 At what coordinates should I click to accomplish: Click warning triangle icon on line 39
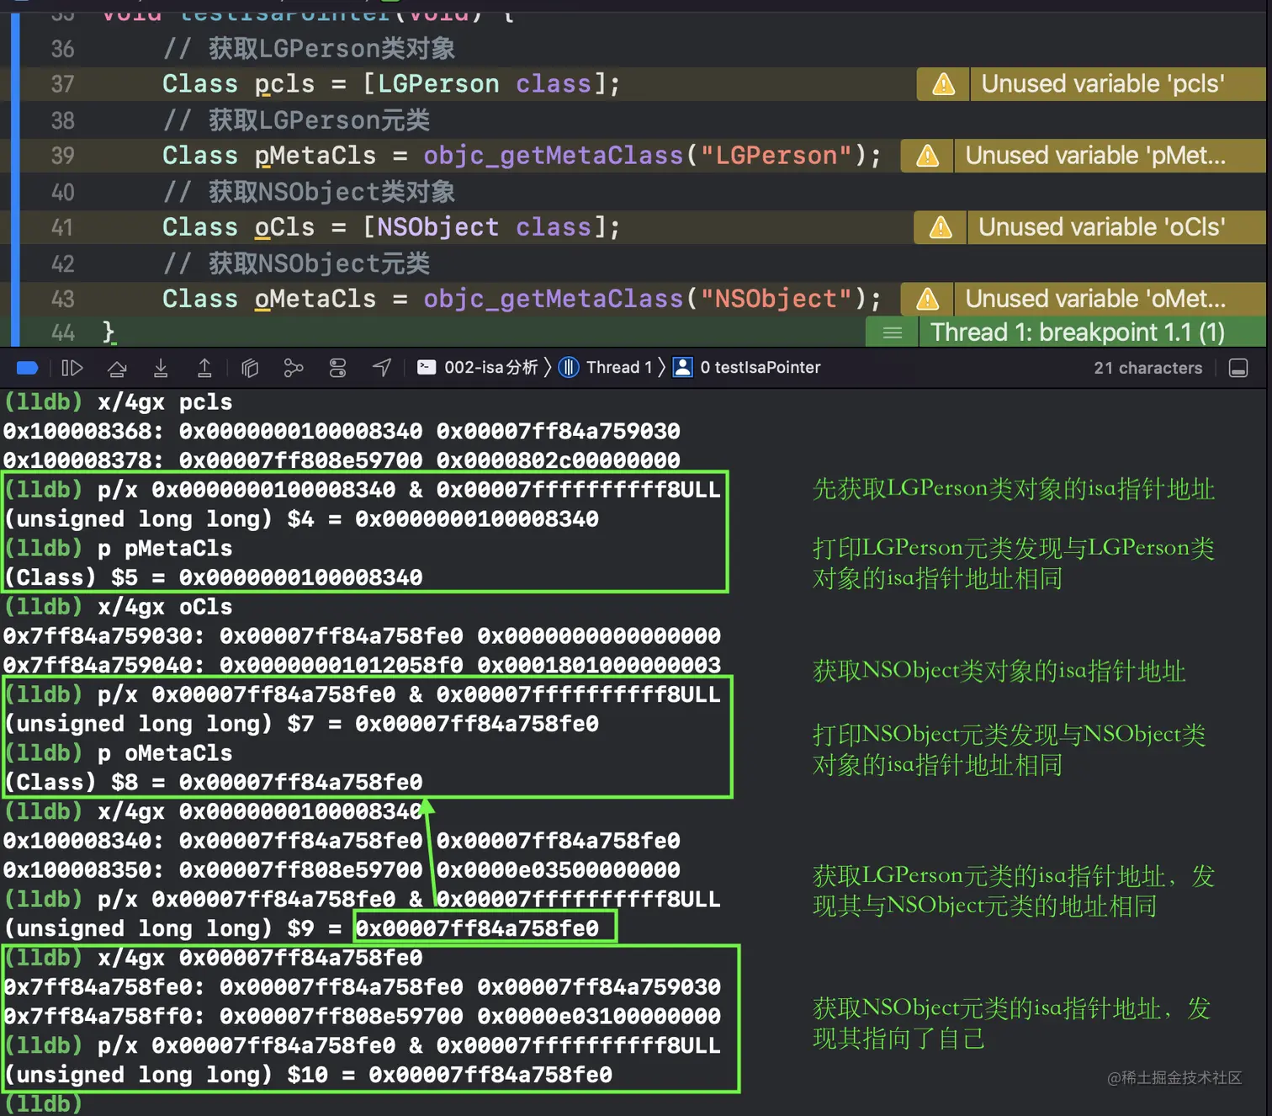click(x=927, y=156)
